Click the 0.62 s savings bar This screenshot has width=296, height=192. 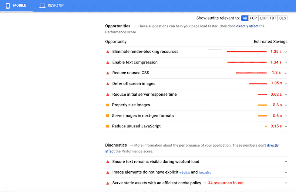pyautogui.click(x=262, y=95)
